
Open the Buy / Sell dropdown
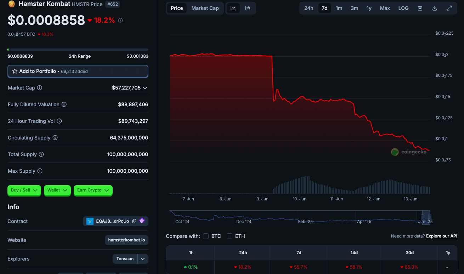pos(24,190)
